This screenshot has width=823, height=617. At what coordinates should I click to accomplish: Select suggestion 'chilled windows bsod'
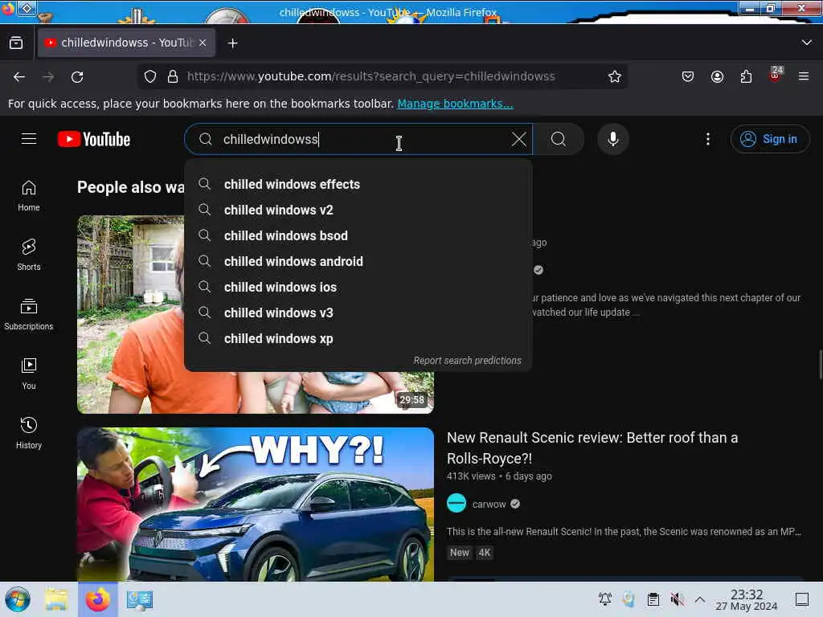click(358, 235)
